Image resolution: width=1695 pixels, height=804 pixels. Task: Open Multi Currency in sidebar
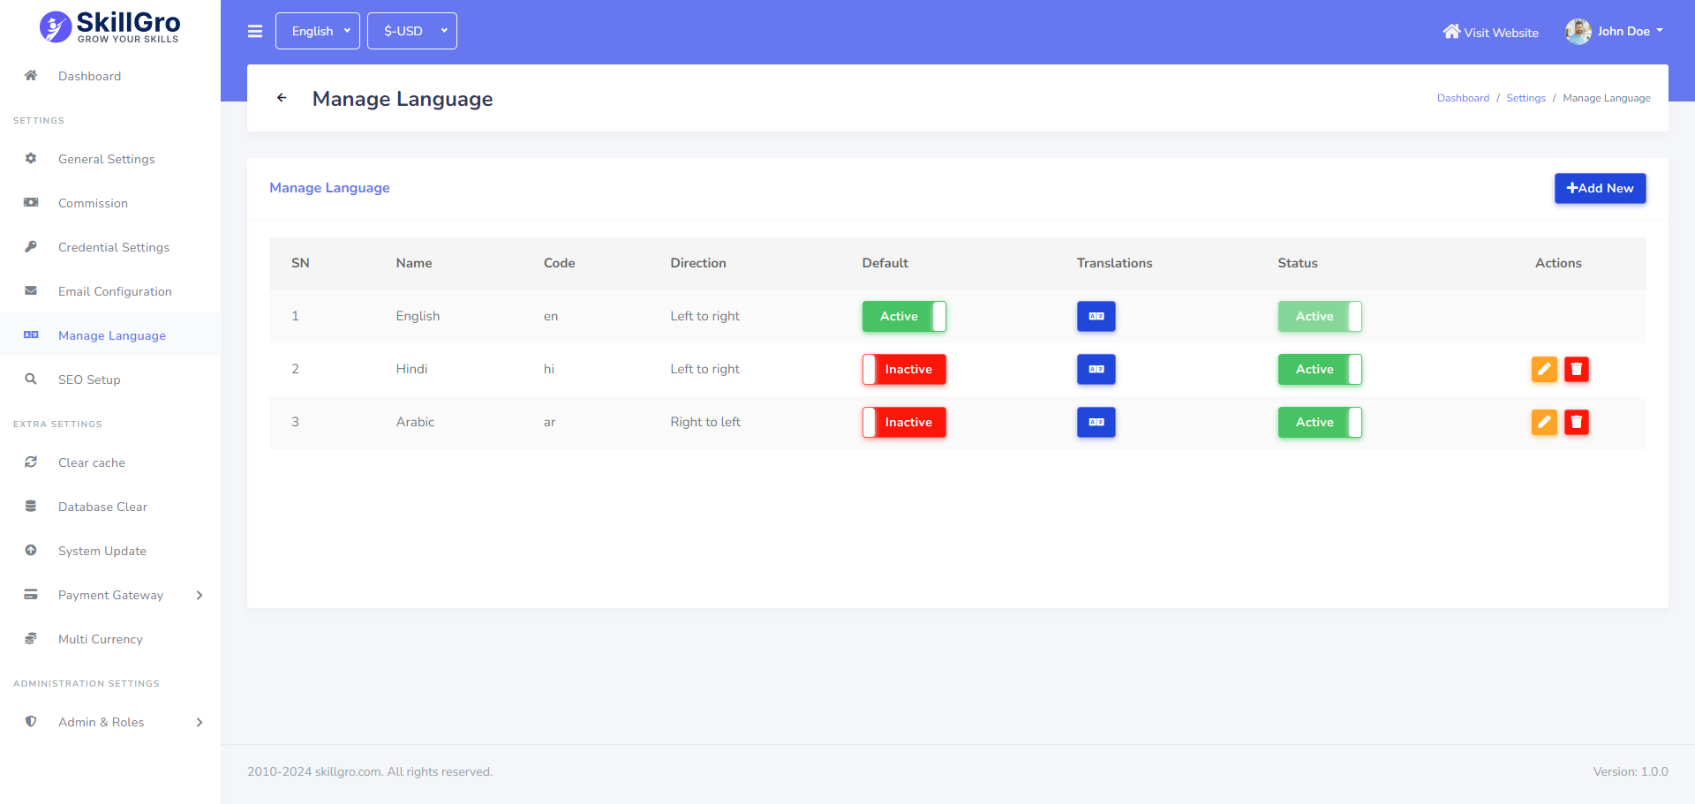click(110, 639)
